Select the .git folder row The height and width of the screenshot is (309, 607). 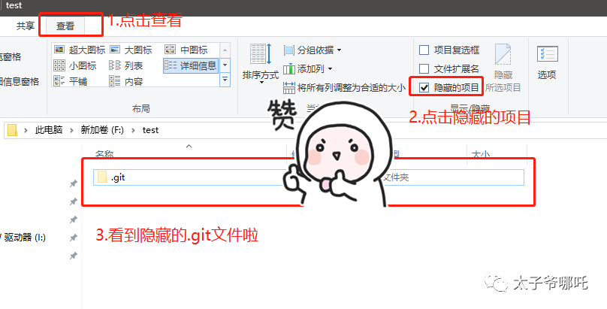[x=309, y=177]
